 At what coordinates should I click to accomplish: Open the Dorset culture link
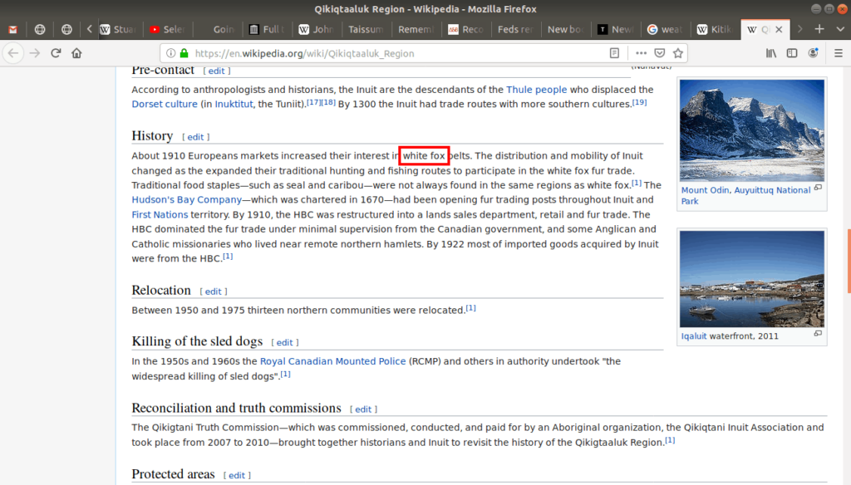[x=165, y=104]
